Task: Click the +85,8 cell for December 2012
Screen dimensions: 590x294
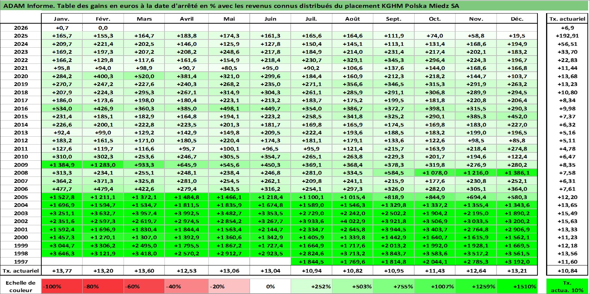Action: pos(517,140)
